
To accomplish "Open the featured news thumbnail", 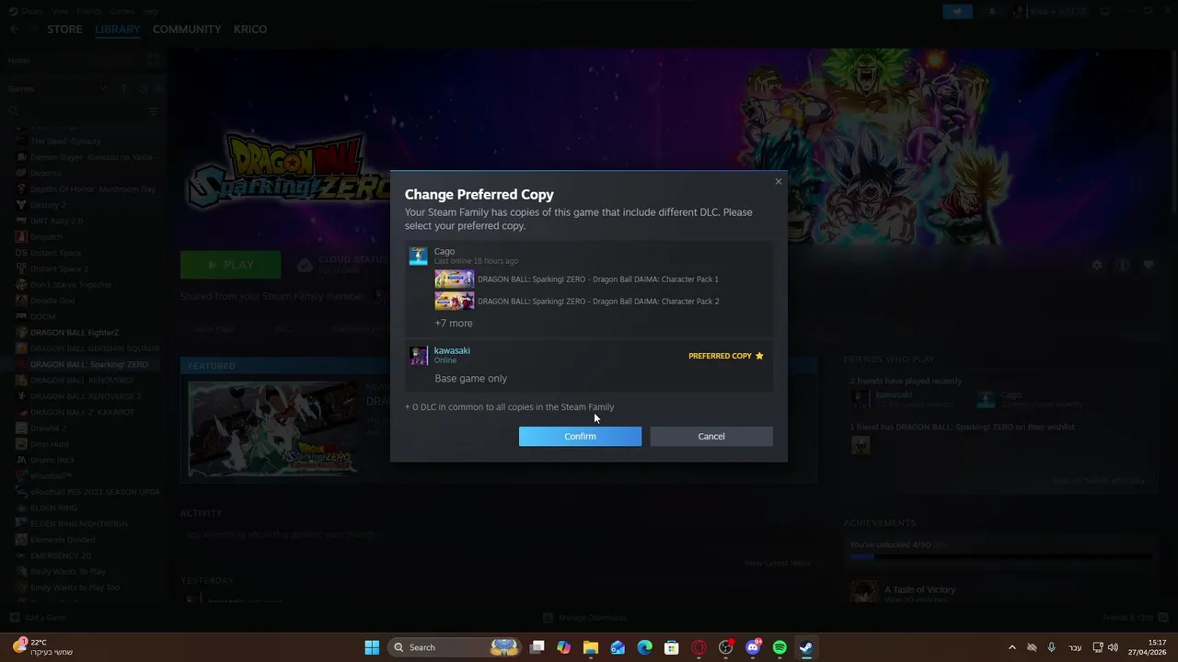I will click(273, 428).
